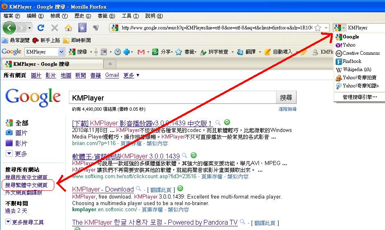This screenshot has height=230, width=385.
Task: Click the toolbar window layout icon
Action: coord(104,52)
